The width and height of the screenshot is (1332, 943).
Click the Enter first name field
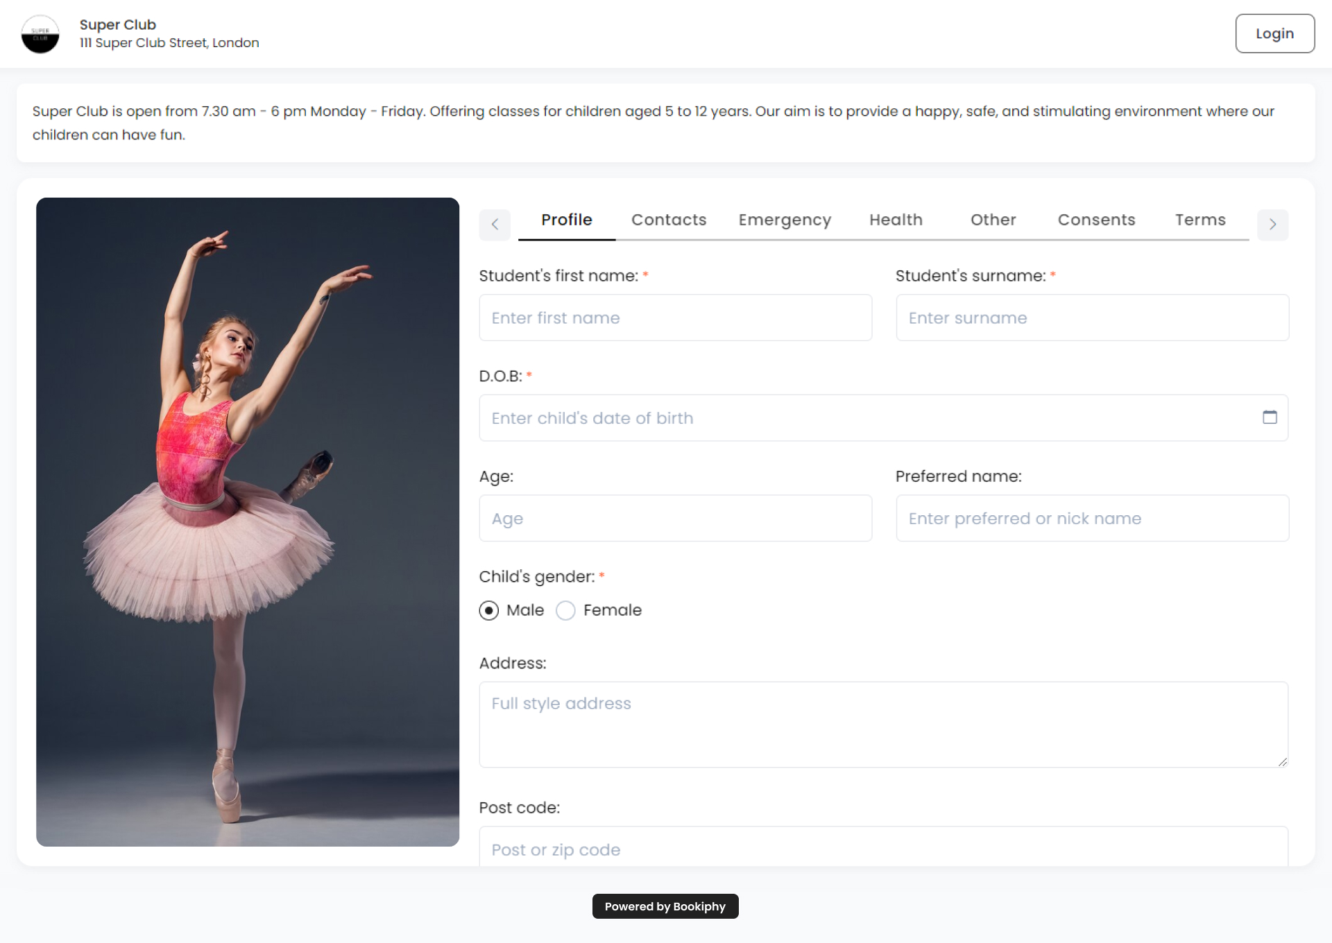pyautogui.click(x=675, y=318)
